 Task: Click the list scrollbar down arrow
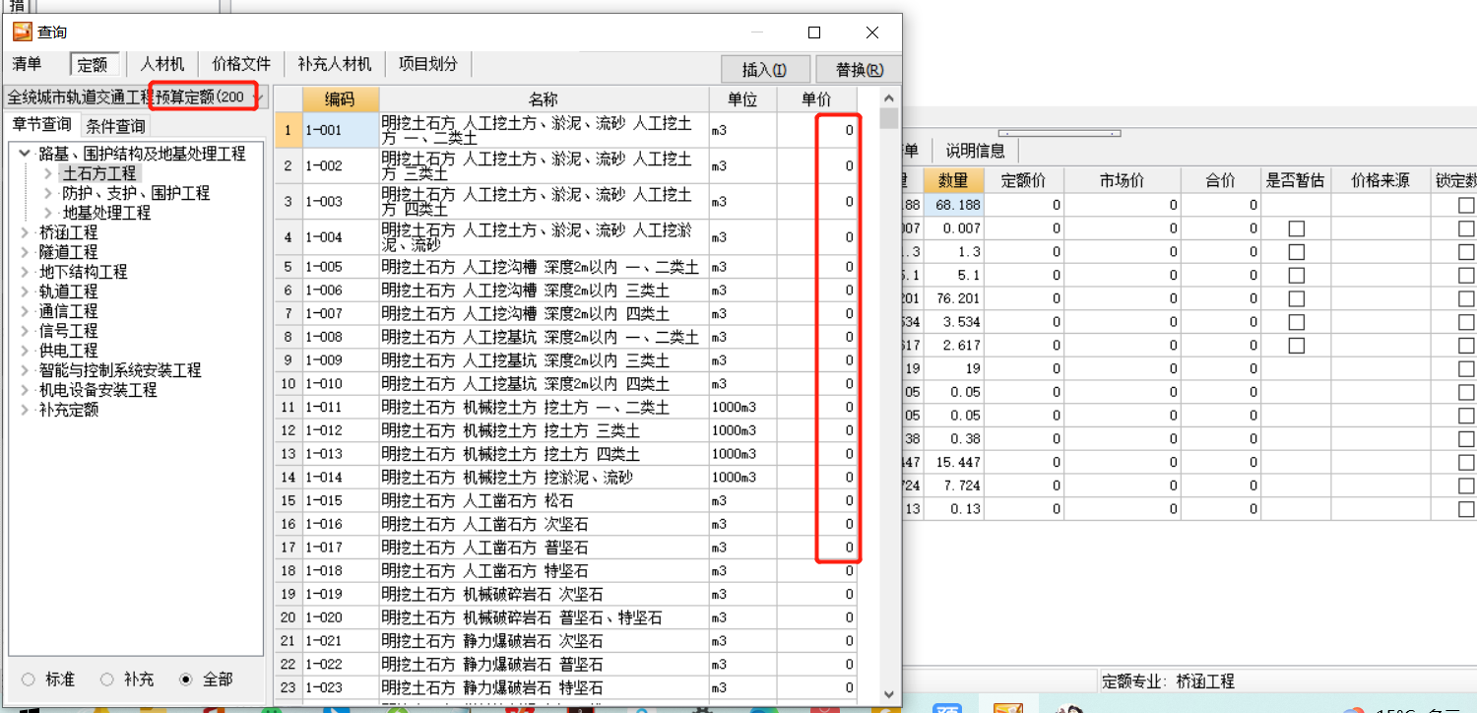point(888,694)
